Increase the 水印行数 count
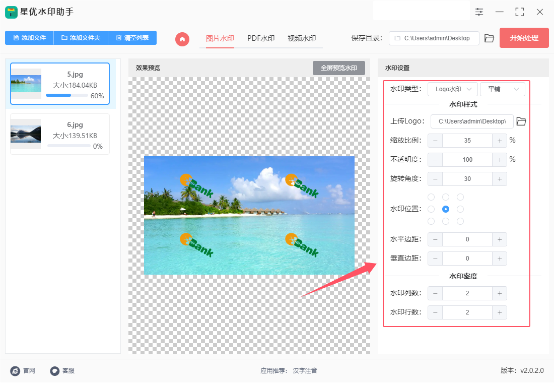This screenshot has height=383, width=554. point(500,312)
